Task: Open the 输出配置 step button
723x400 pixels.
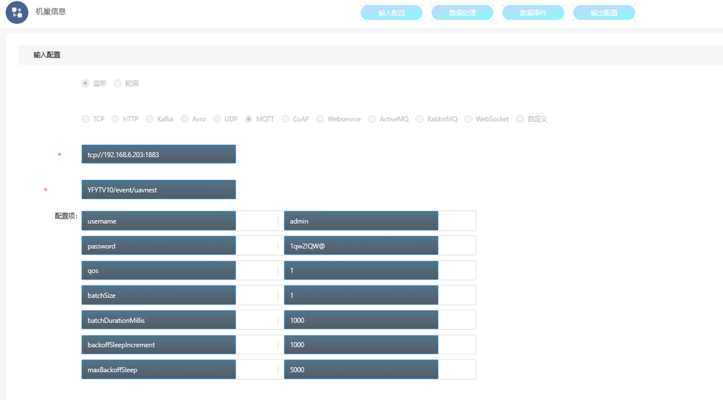Action: click(x=604, y=12)
